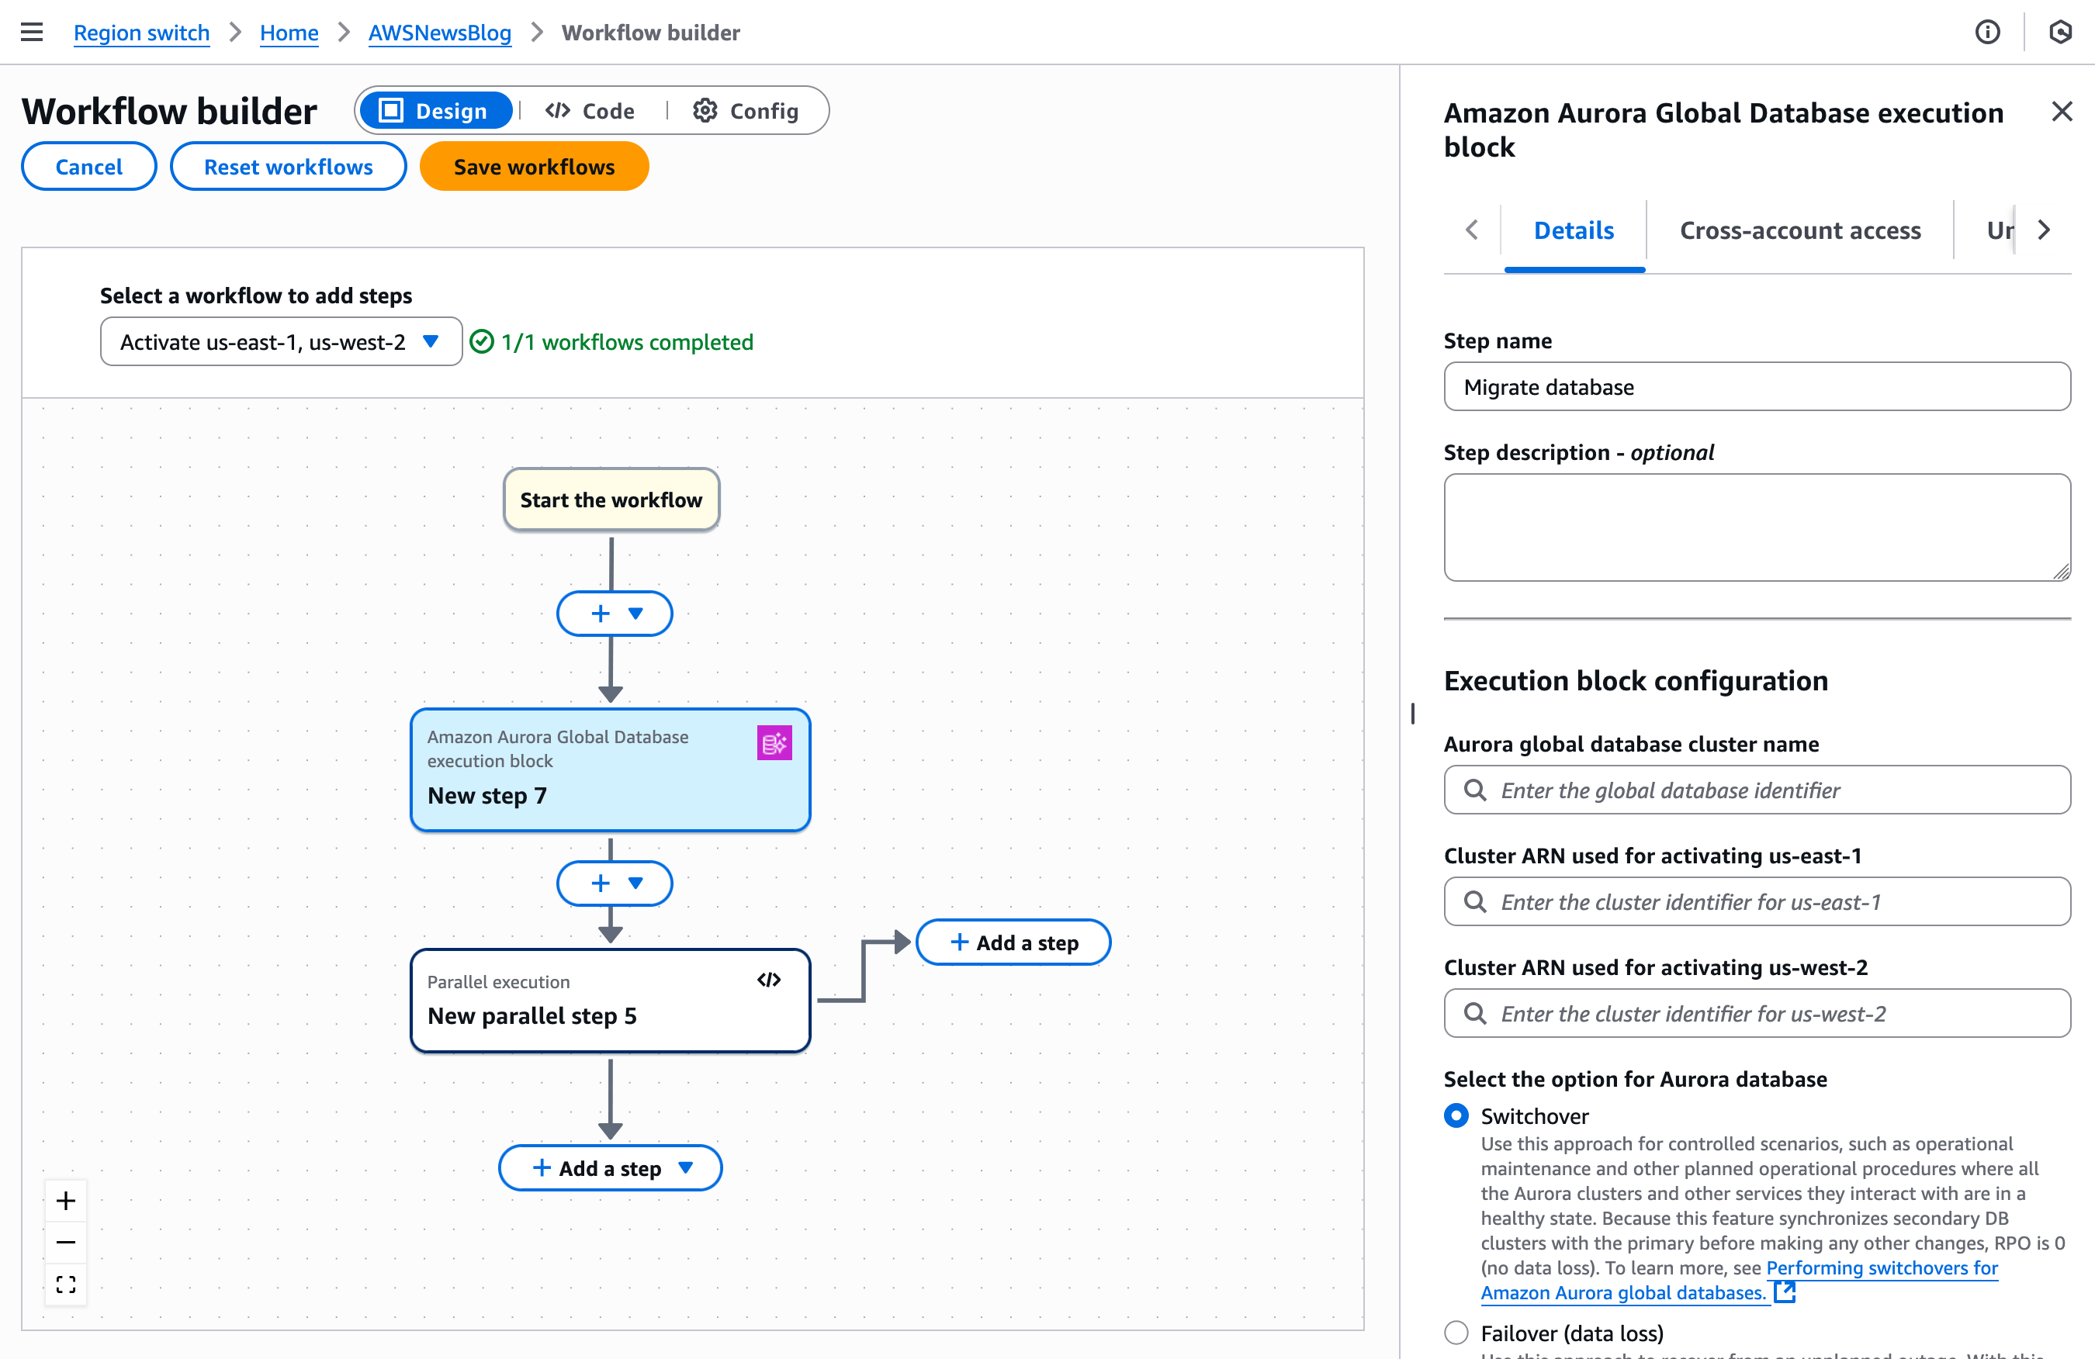Screen dimensions: 2095x1359
Task: Click the Aurora database icon on New step 7
Action: (x=774, y=743)
